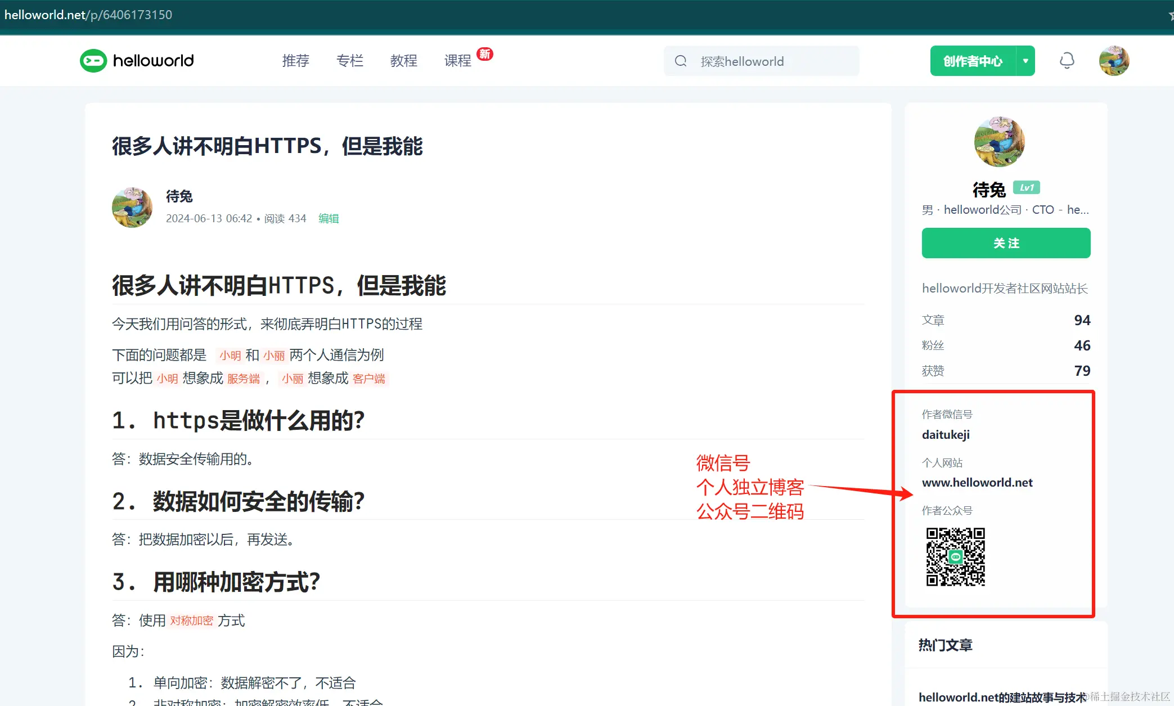This screenshot has width=1174, height=706.
Task: Click the search magnifier icon
Action: tap(681, 61)
